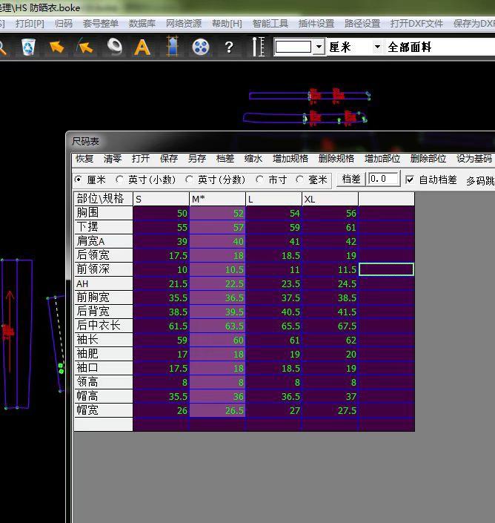This screenshot has width=495, height=523.
Task: Expand the empty value combo box
Action: (319, 47)
